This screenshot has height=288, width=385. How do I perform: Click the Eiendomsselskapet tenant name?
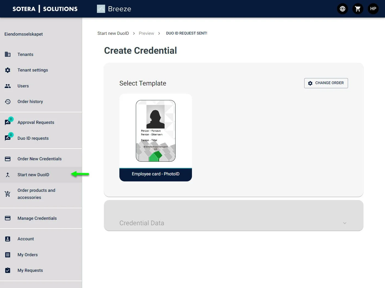[24, 34]
